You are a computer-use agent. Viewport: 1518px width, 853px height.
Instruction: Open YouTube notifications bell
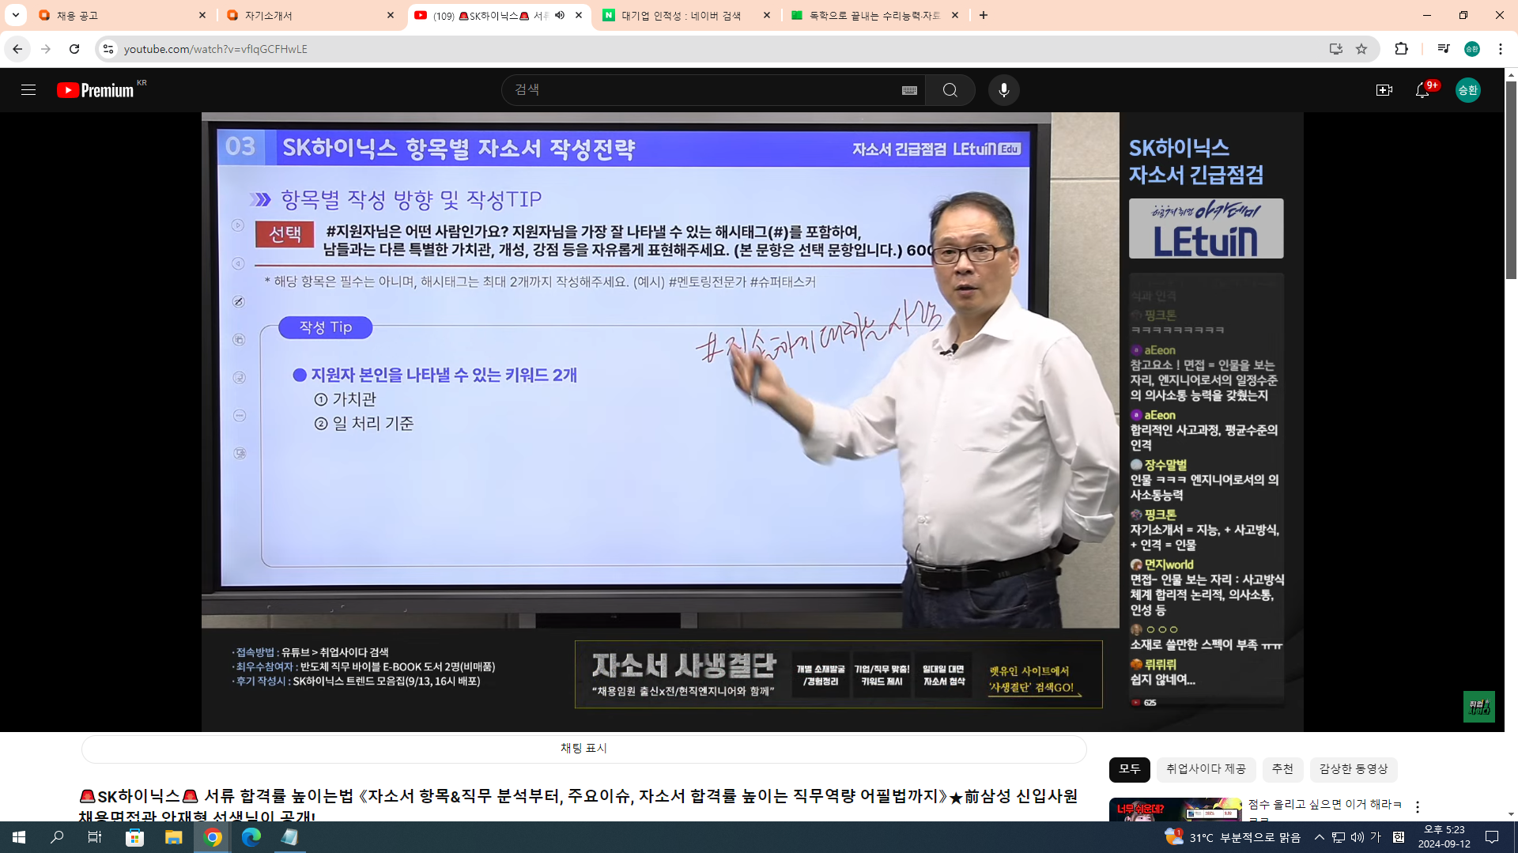point(1422,90)
